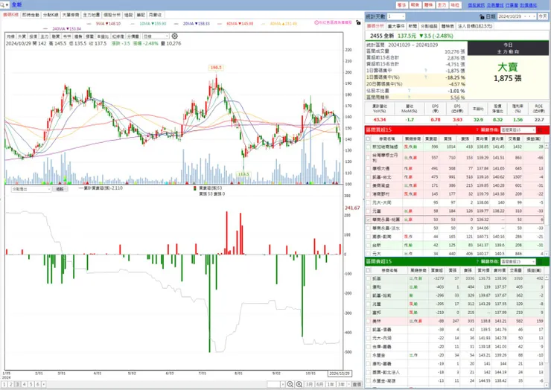The width and height of the screenshot is (551, 390).
Task: Click the 查價 button at bottom right of chart
Action: 357,384
